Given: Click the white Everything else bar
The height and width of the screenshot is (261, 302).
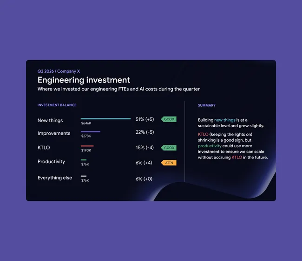Looking at the screenshot, I should click(x=84, y=176).
